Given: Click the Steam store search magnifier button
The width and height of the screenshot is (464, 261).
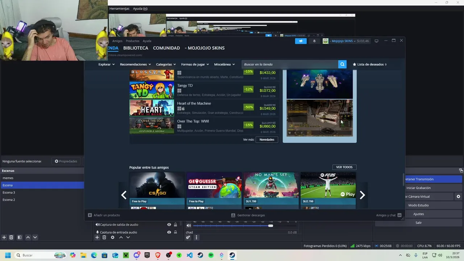Looking at the screenshot, I should coord(342,65).
